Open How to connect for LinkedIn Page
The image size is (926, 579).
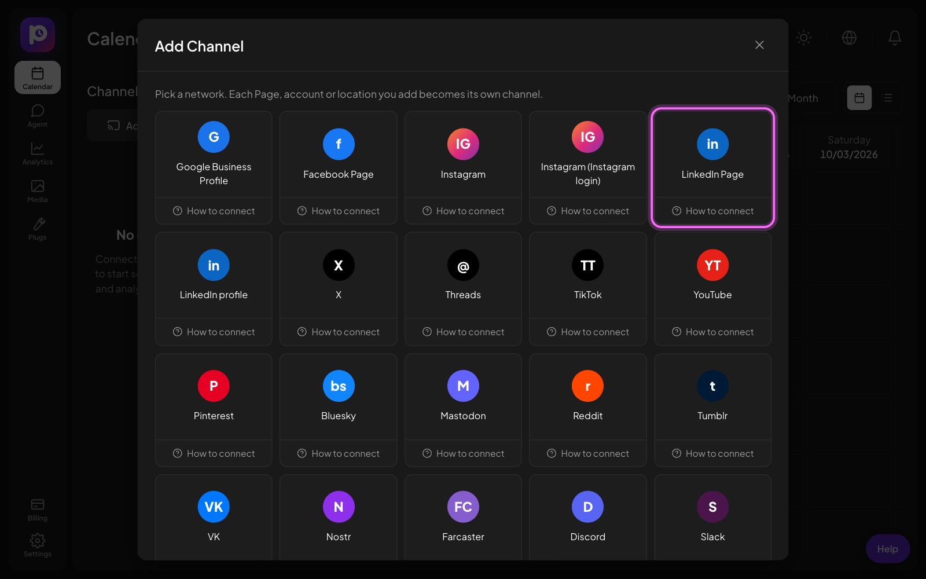[x=712, y=211]
